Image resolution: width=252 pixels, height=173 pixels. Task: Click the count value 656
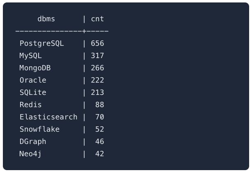97,43
